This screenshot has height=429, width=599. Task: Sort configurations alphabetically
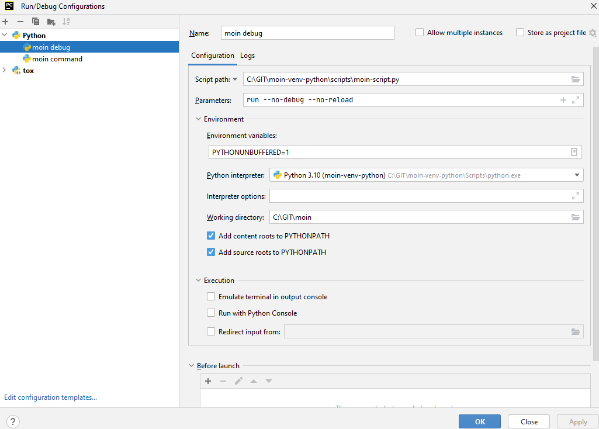[x=66, y=22]
